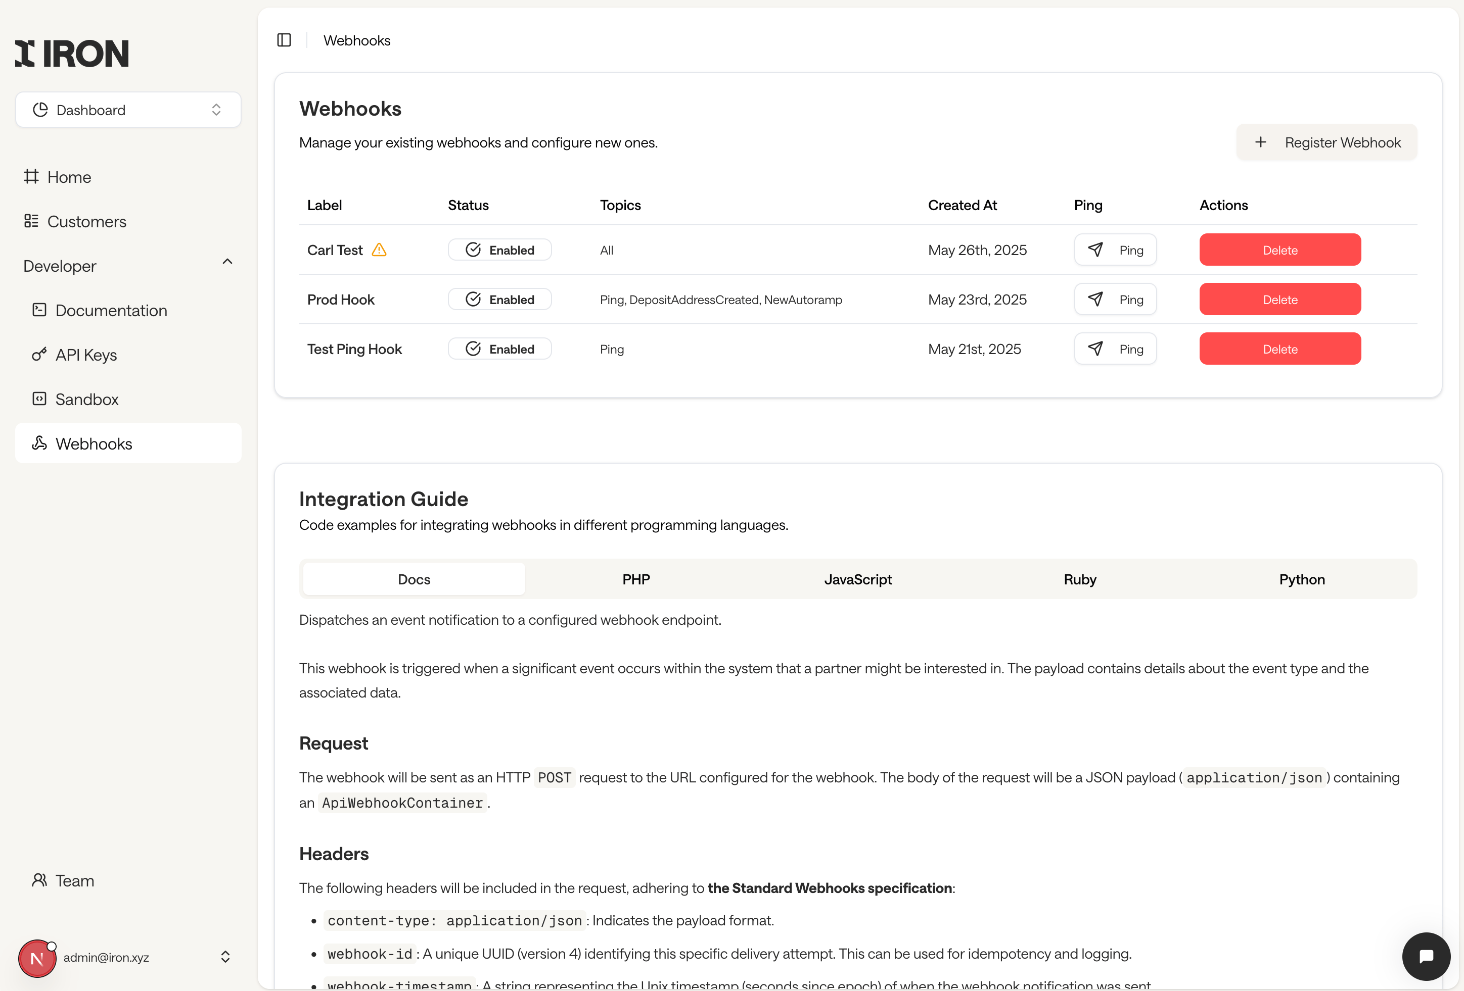This screenshot has height=991, width=1464.
Task: Click paper-plane icon in Carl Test row
Action: pyautogui.click(x=1095, y=250)
